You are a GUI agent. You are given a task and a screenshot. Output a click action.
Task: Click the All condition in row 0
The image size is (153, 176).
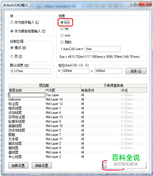point(100,95)
